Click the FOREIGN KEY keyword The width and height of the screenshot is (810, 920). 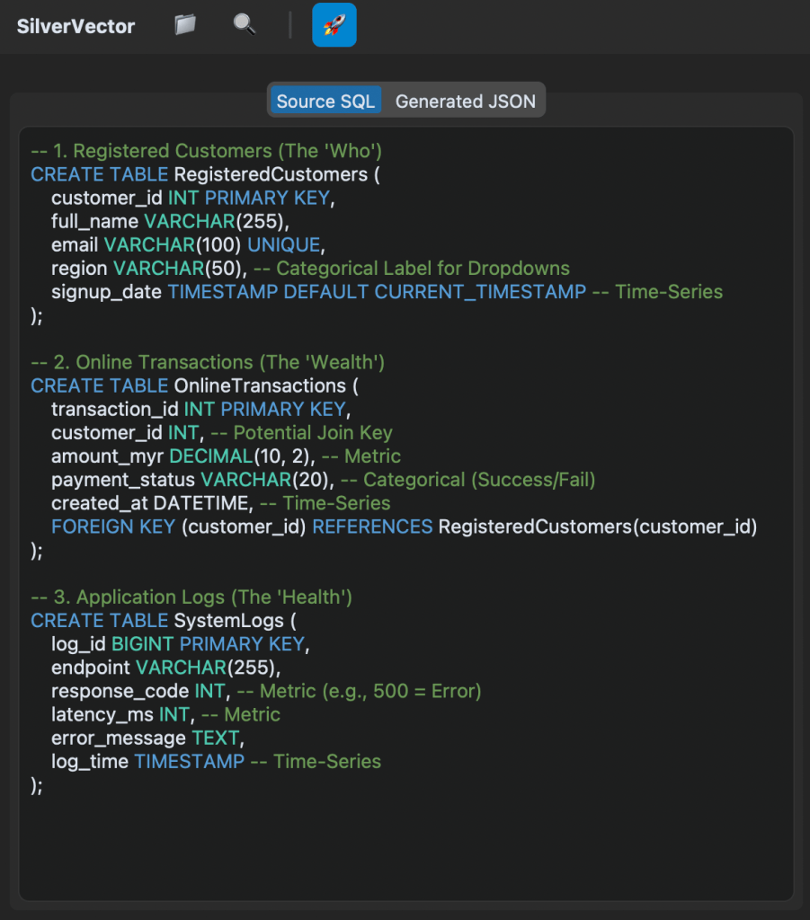(x=113, y=526)
